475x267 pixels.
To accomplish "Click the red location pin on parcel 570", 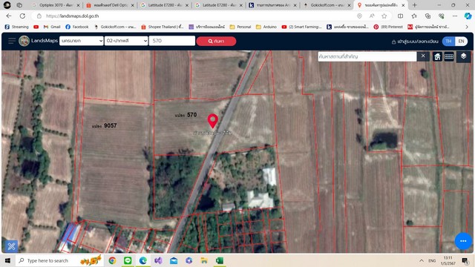I will pyautogui.click(x=213, y=121).
